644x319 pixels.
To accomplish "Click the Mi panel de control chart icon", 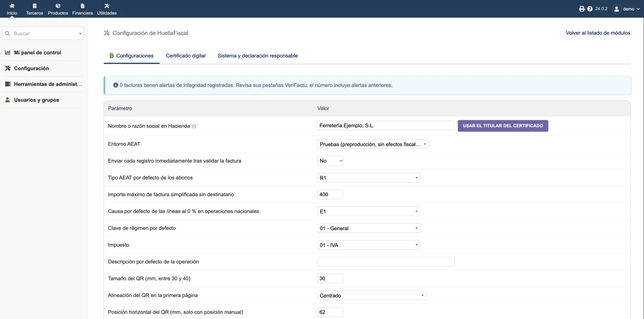I will tap(8, 52).
